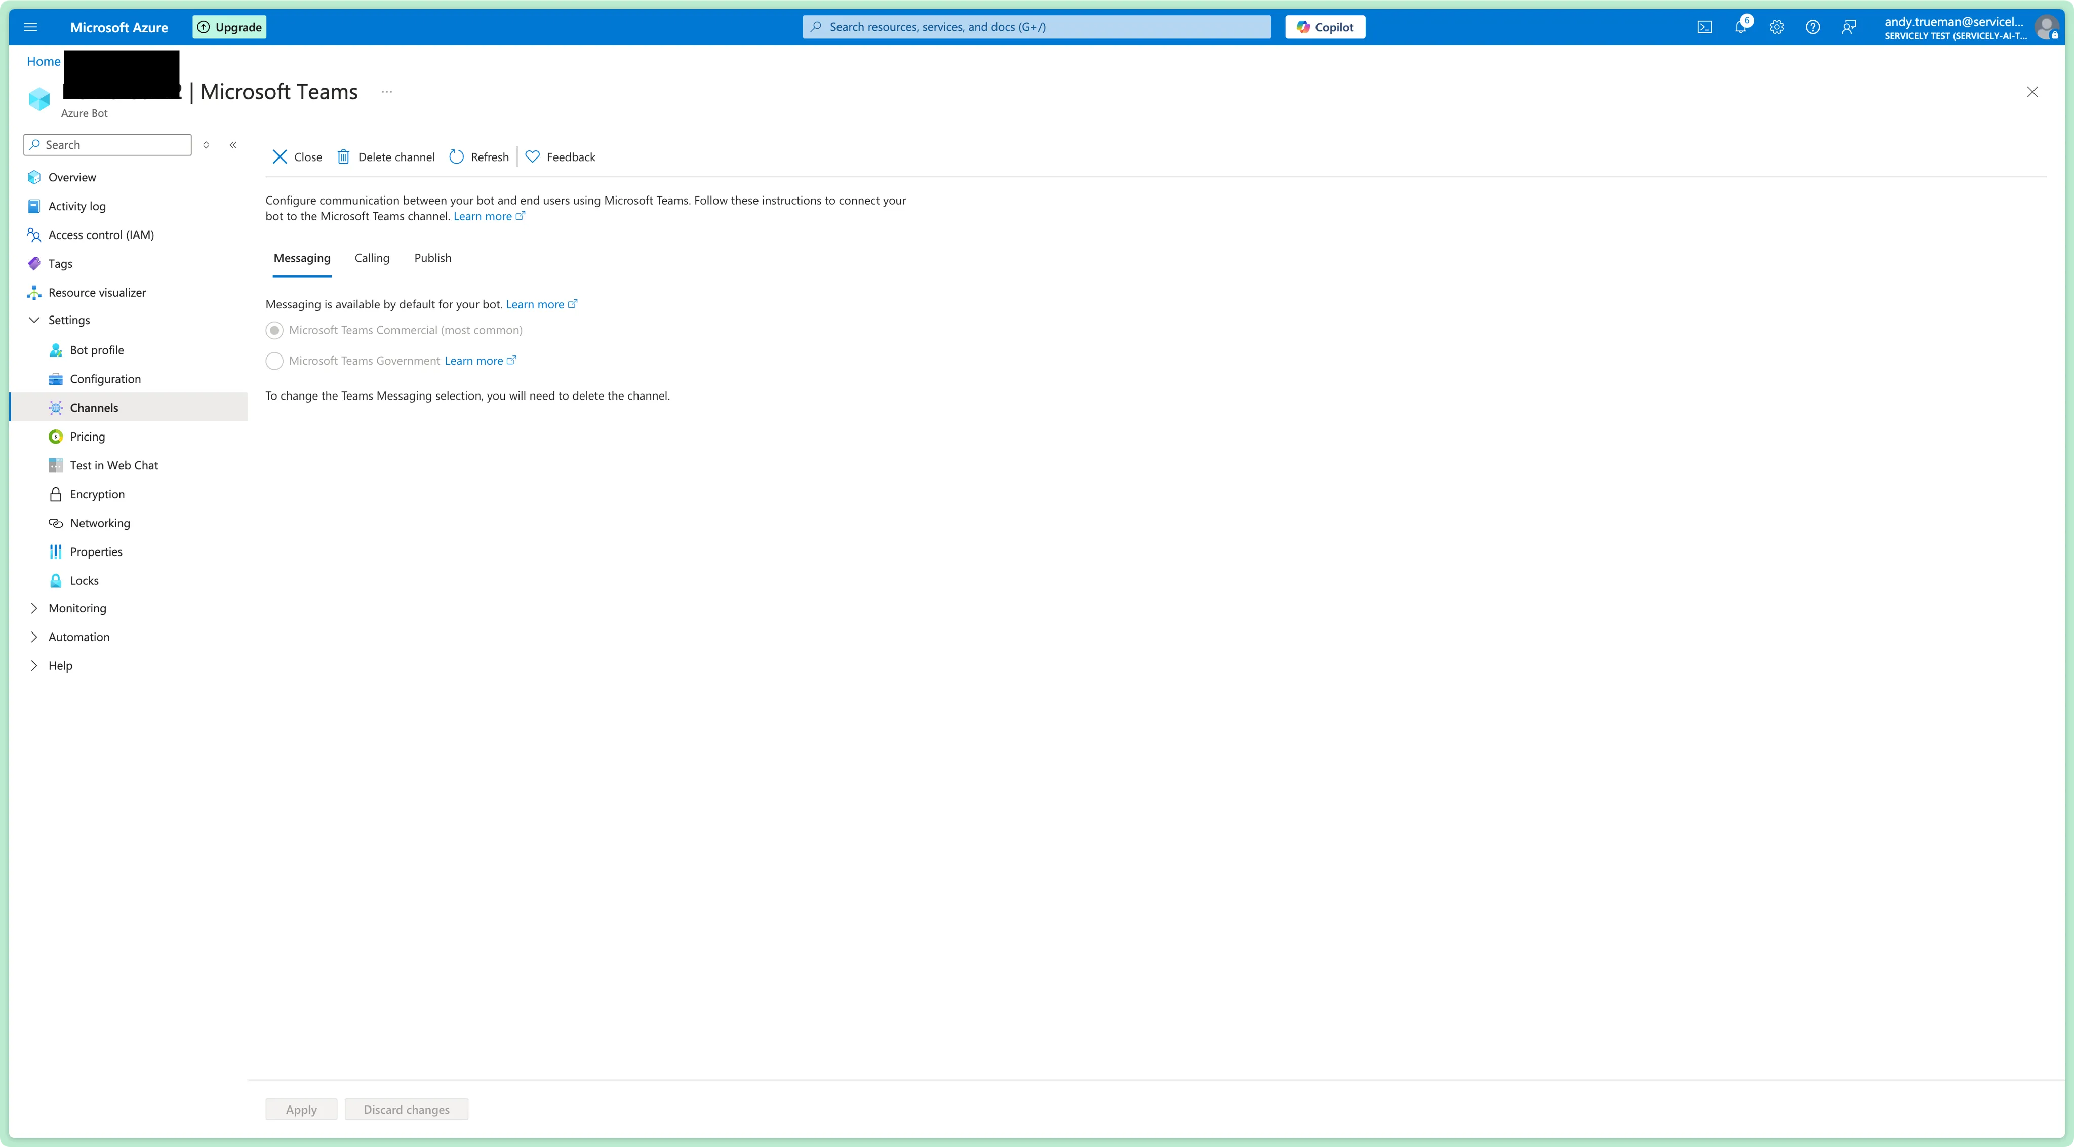Click the Test in Web Chat icon

coord(56,465)
